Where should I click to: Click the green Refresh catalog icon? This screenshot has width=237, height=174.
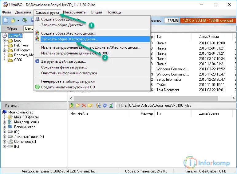pos(111,106)
